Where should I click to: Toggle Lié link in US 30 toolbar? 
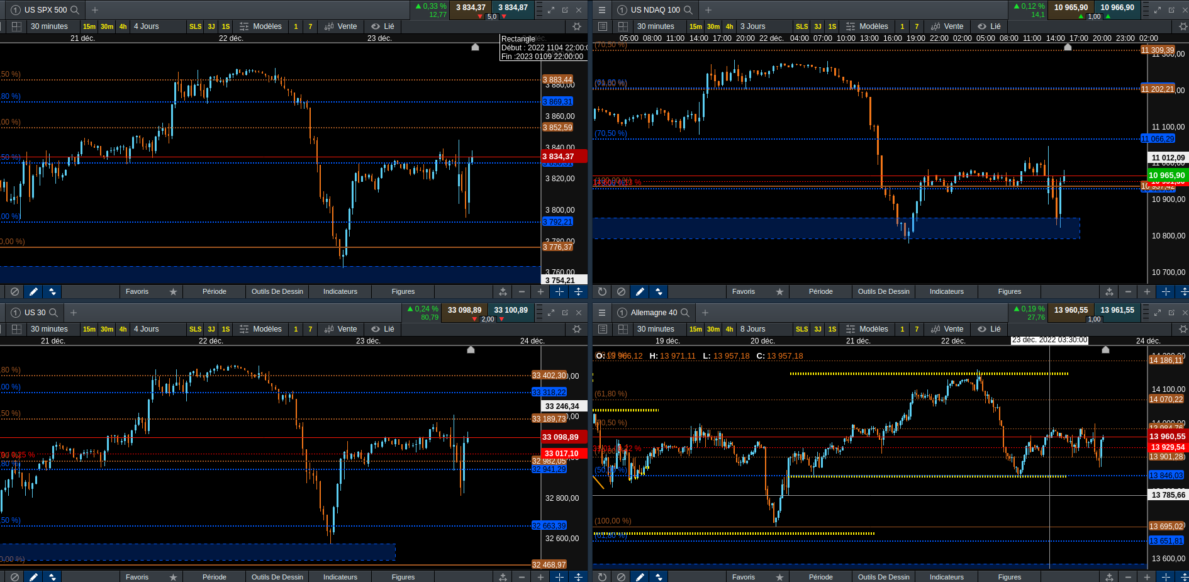(x=383, y=329)
